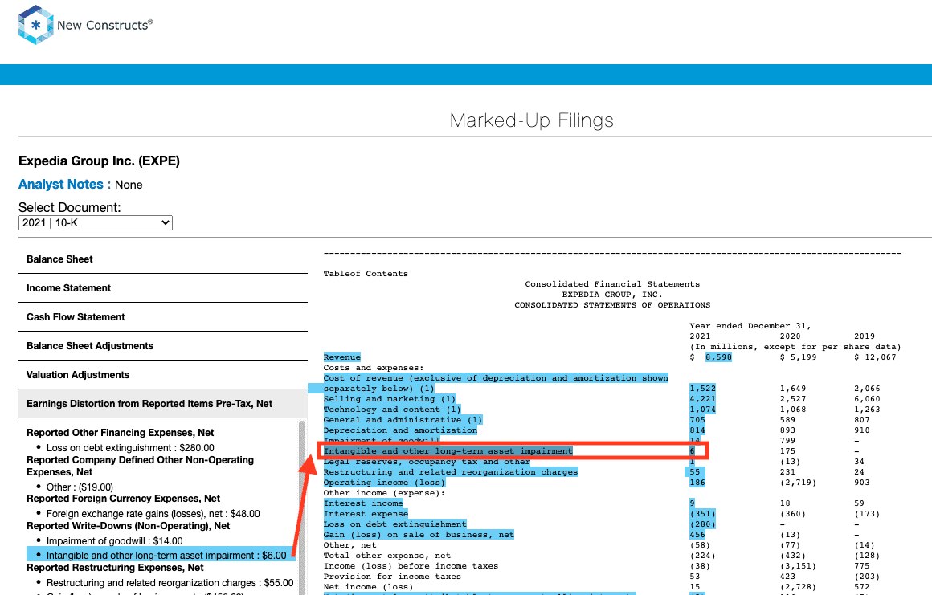
Task: Click the 'Marked-Up Filings' page heading
Action: tap(531, 120)
